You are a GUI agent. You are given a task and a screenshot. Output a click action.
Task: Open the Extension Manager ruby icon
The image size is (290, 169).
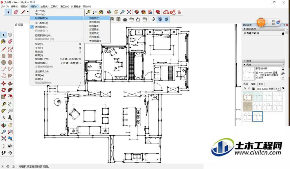pos(157,12)
